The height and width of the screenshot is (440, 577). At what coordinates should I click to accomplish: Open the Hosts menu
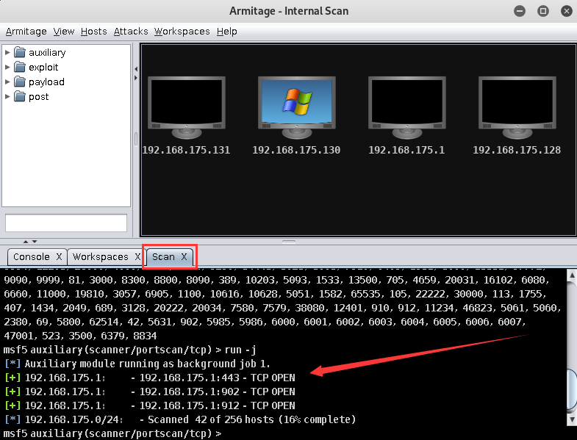click(x=94, y=32)
